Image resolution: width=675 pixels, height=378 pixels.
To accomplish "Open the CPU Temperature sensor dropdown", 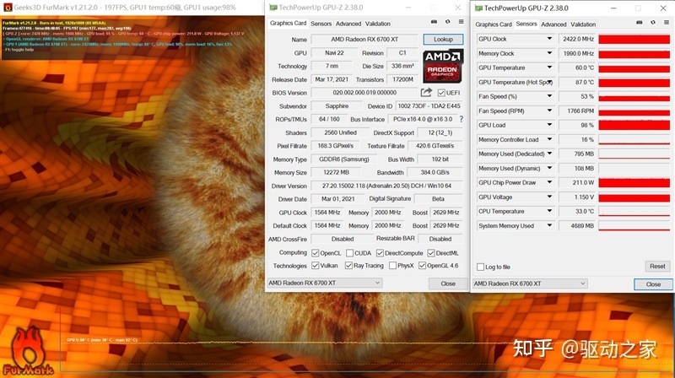I will click(549, 212).
